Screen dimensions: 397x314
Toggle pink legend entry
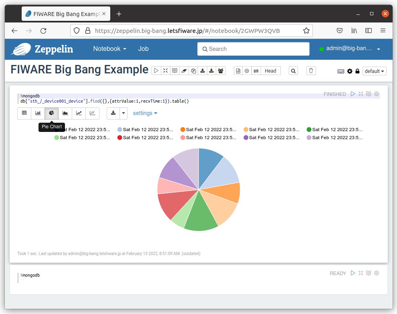(208, 138)
